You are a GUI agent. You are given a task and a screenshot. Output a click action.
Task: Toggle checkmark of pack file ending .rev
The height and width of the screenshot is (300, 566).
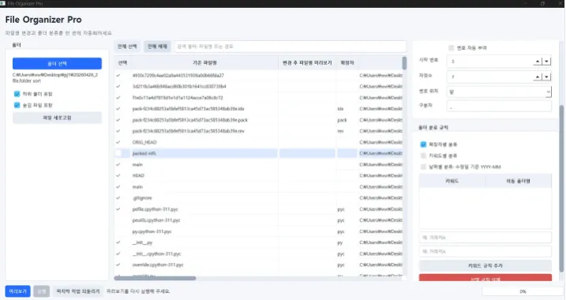pos(118,131)
